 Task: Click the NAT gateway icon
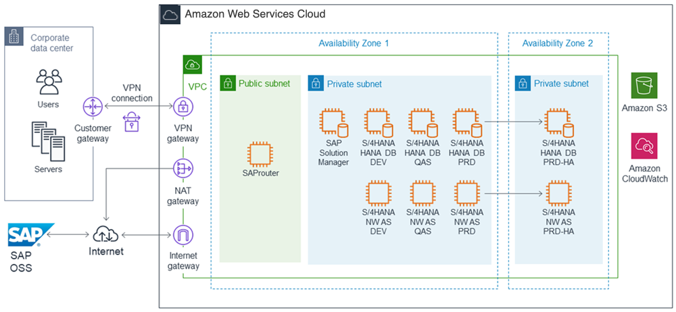pyautogui.click(x=183, y=168)
